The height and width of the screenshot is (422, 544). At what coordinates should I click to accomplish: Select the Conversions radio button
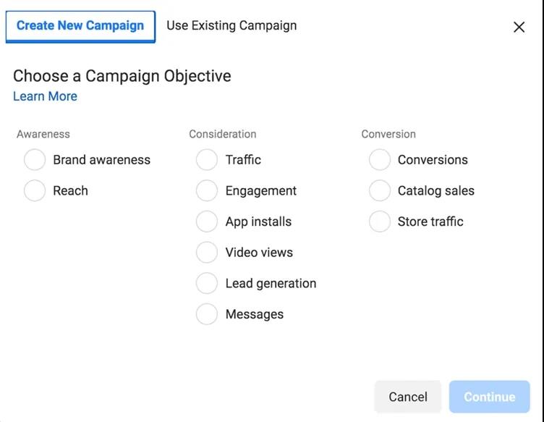tap(380, 160)
